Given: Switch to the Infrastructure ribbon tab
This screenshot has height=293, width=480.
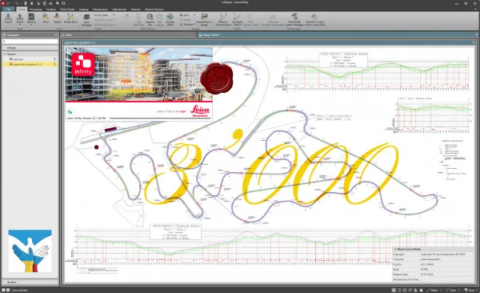Looking at the screenshot, I should 101,9.
